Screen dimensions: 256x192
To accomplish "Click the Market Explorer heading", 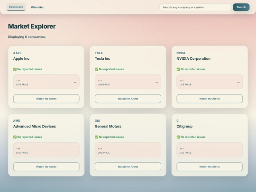I will click(x=32, y=26).
